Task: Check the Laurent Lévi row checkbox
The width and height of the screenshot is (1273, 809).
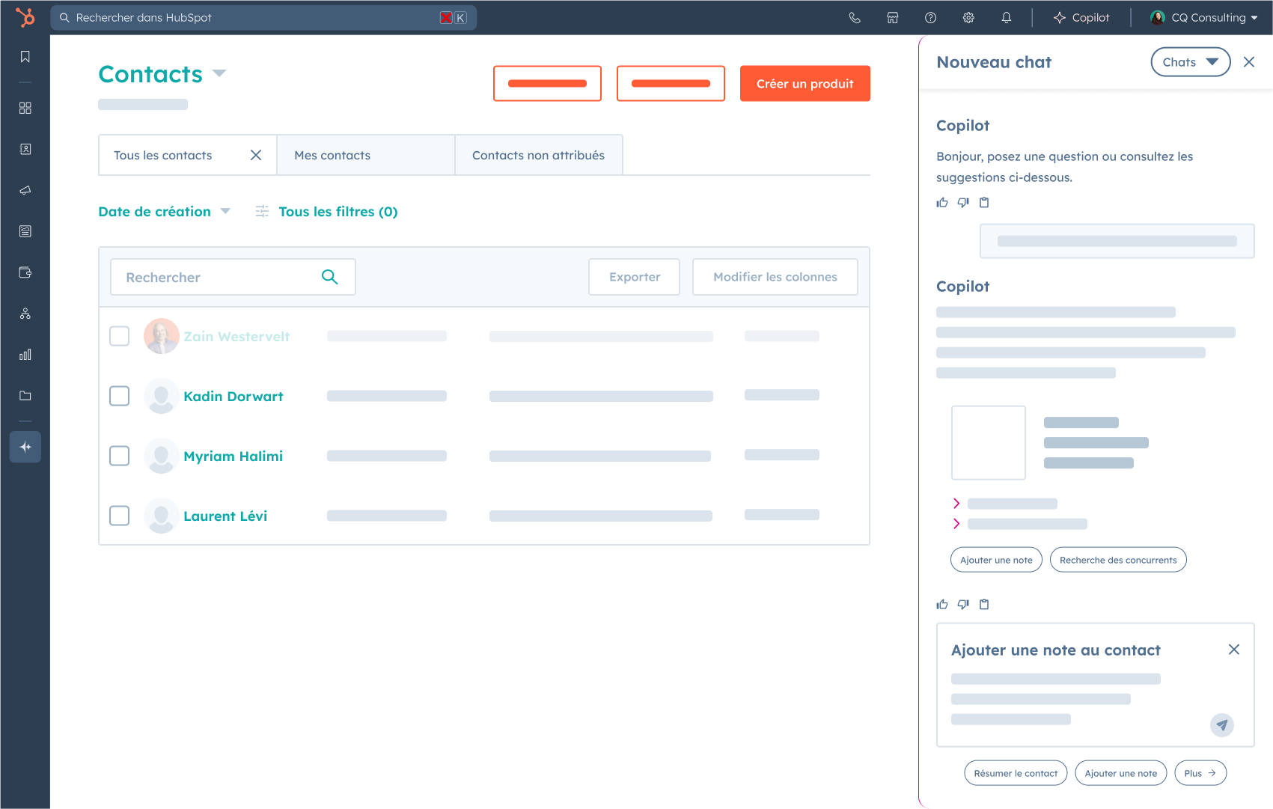Action: (120, 516)
